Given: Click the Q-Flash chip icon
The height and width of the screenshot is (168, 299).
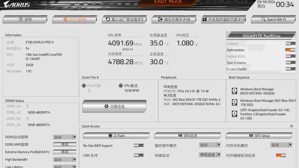Looking at the screenshot, I should coord(110,136).
